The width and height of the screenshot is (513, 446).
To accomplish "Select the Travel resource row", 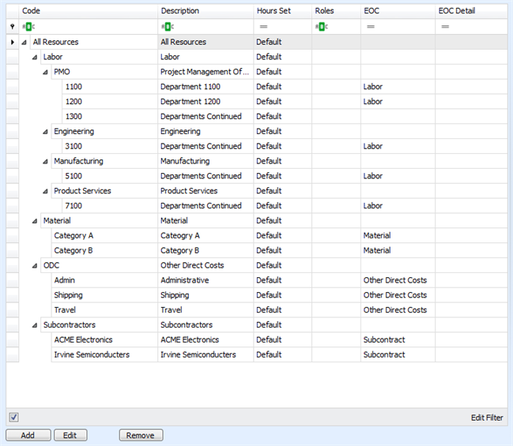I will pos(65,310).
